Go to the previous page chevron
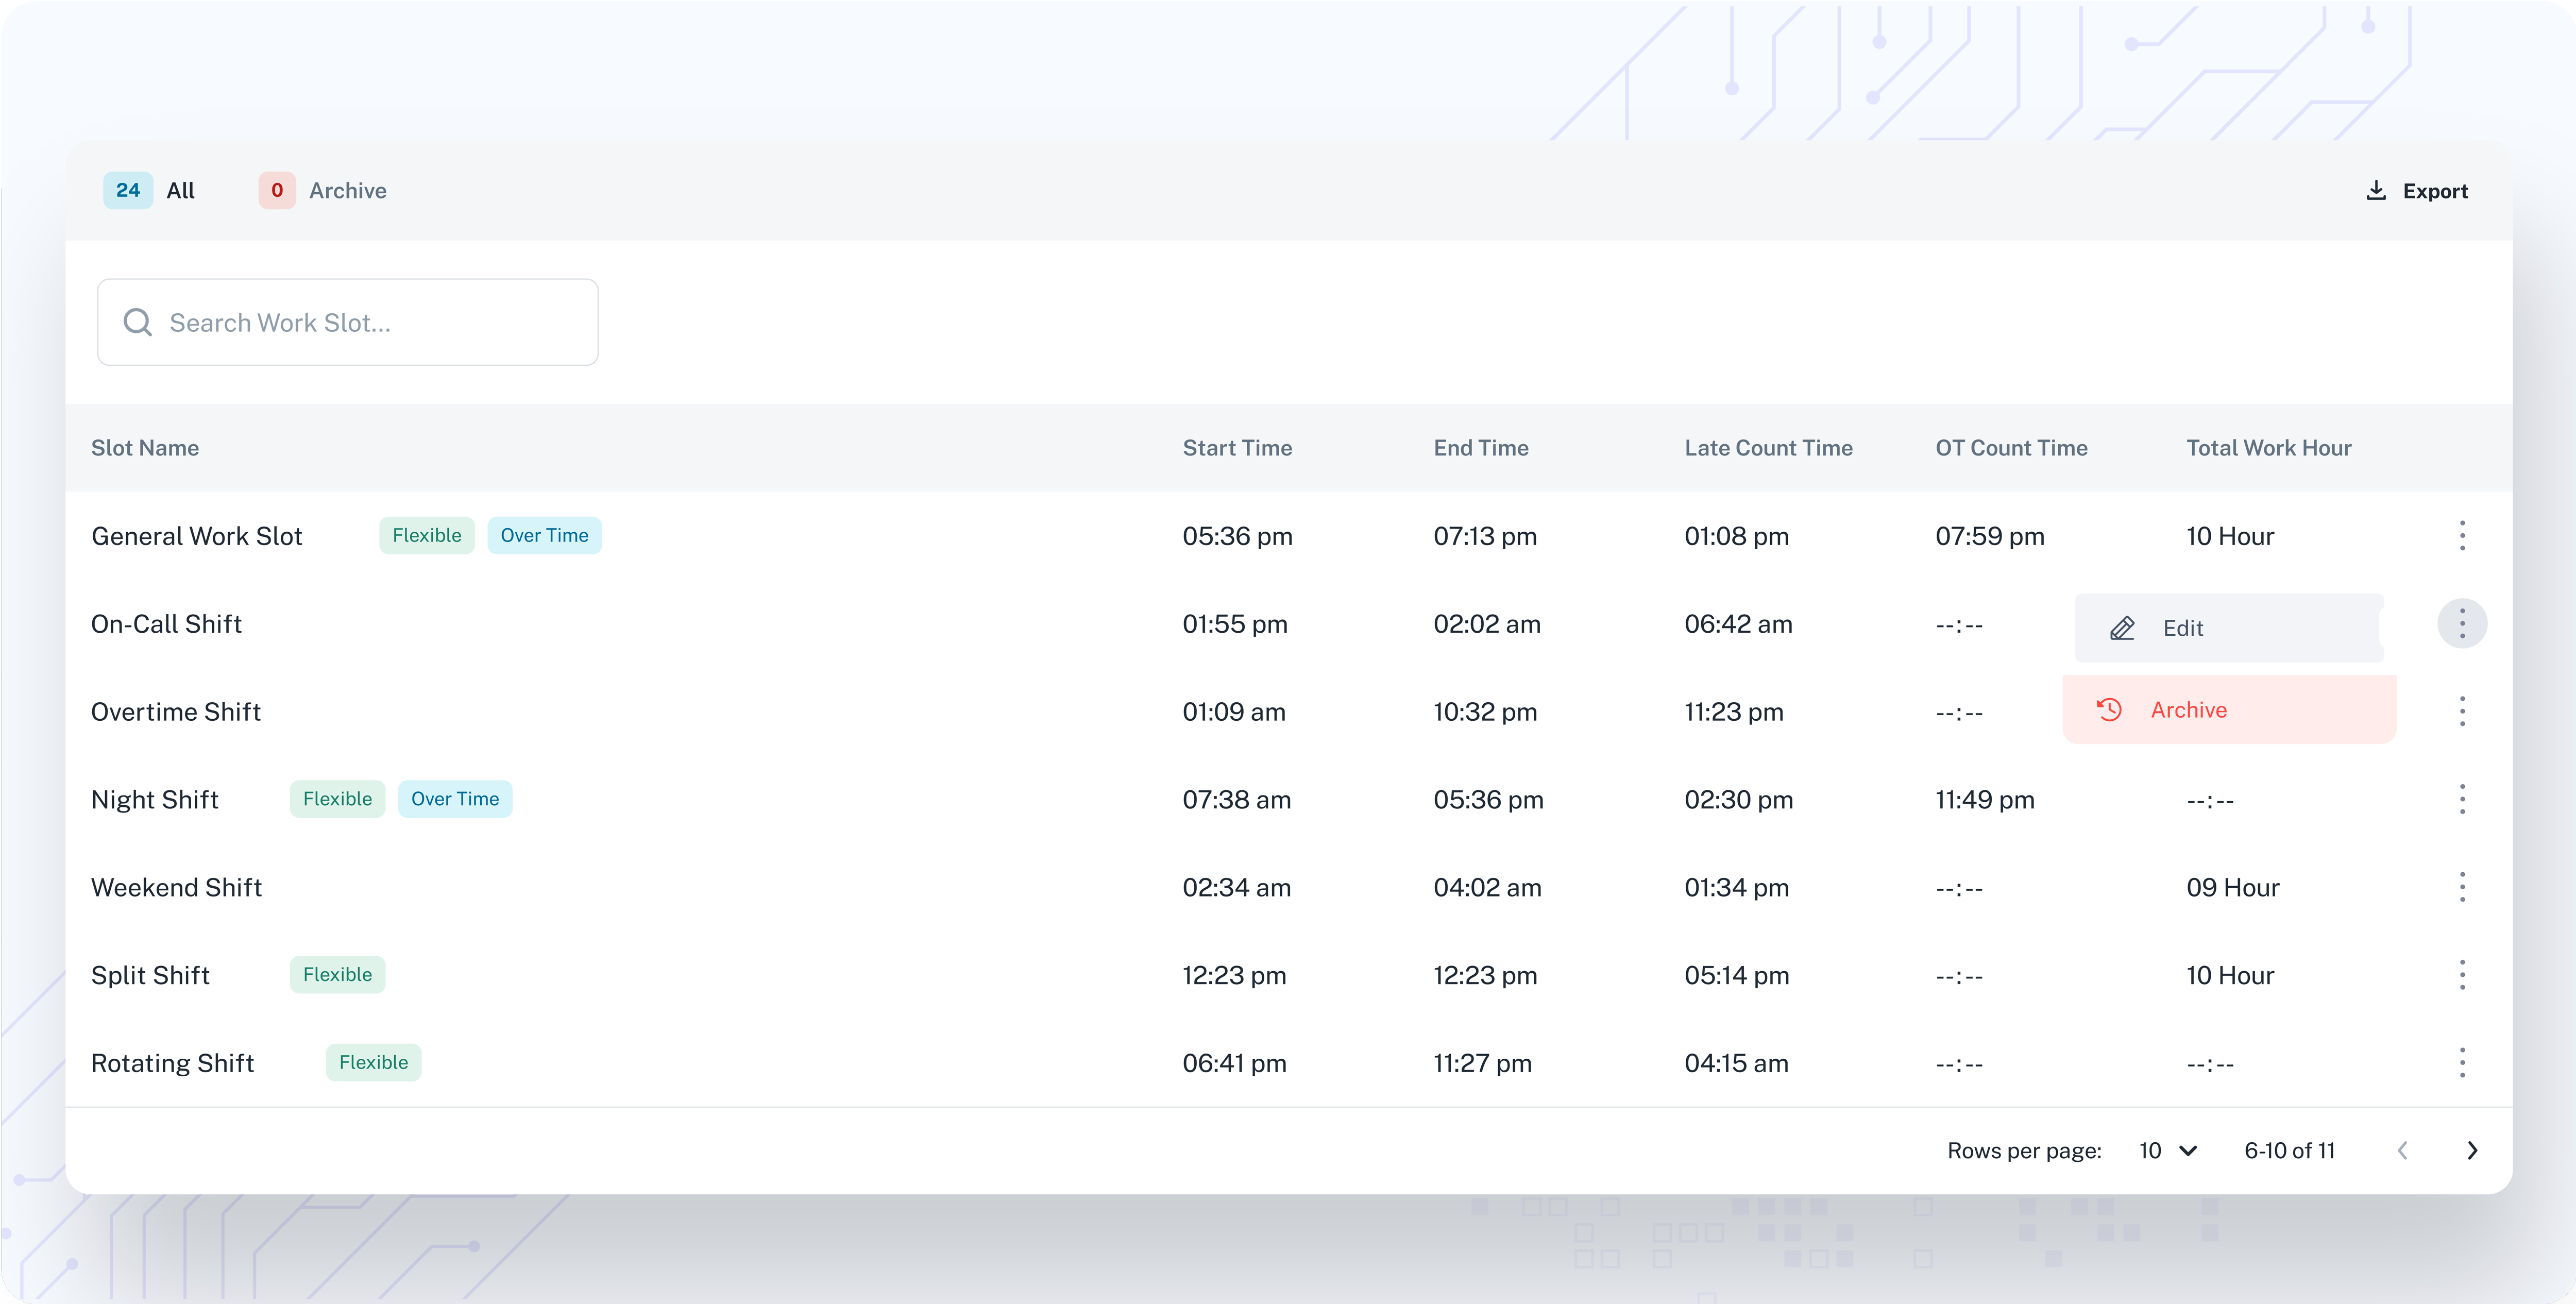The width and height of the screenshot is (2576, 1304). [x=2402, y=1150]
